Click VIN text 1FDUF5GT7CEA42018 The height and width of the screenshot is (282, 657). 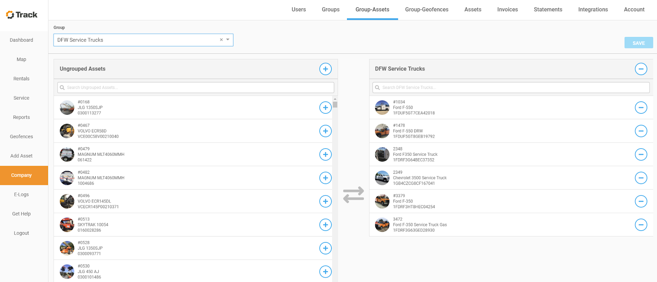(413, 113)
